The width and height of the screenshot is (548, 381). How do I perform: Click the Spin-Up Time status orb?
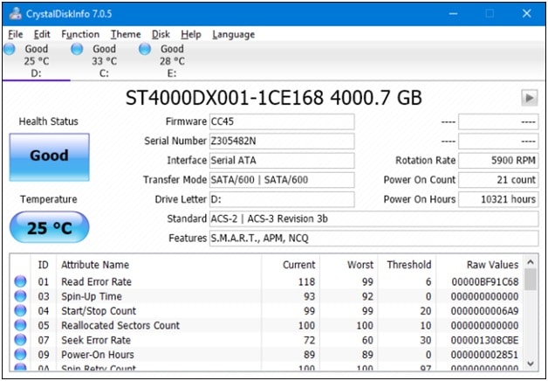point(20,296)
